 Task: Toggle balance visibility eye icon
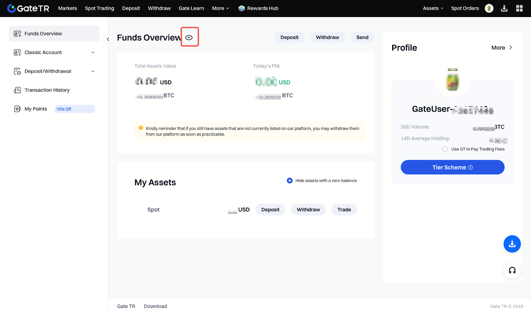(x=189, y=38)
